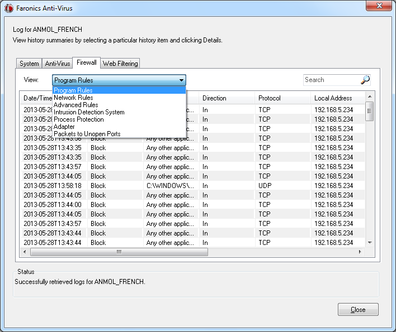Image resolution: width=396 pixels, height=332 pixels.
Task: Select the C:\WINDOWS\... application cell
Action: click(171, 186)
